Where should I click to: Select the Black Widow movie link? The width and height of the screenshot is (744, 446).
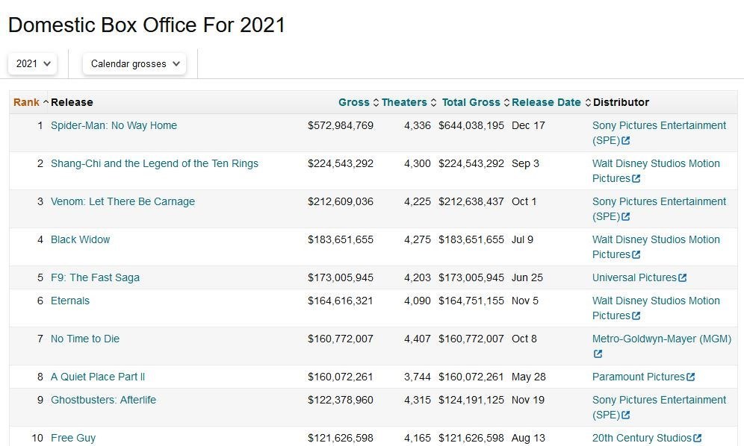pos(80,240)
